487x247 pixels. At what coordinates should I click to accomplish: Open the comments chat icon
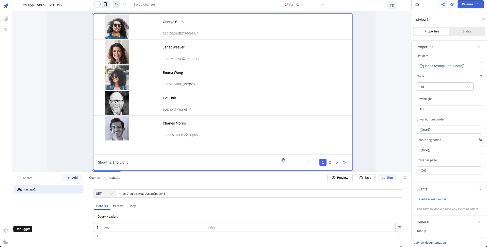tap(417, 5)
